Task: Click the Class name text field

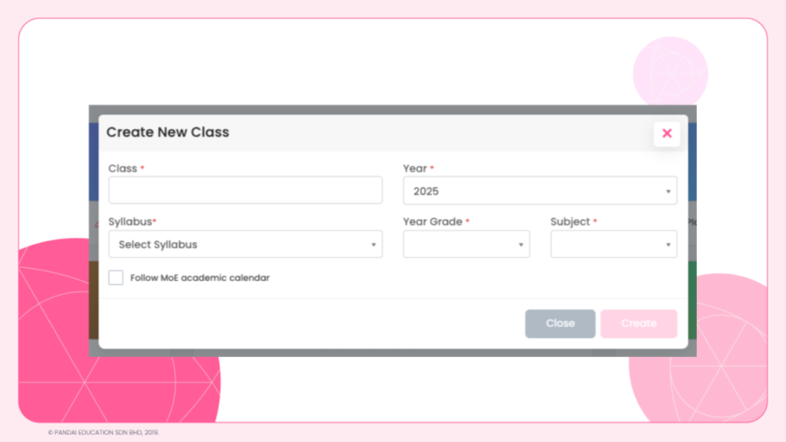Action: [245, 190]
